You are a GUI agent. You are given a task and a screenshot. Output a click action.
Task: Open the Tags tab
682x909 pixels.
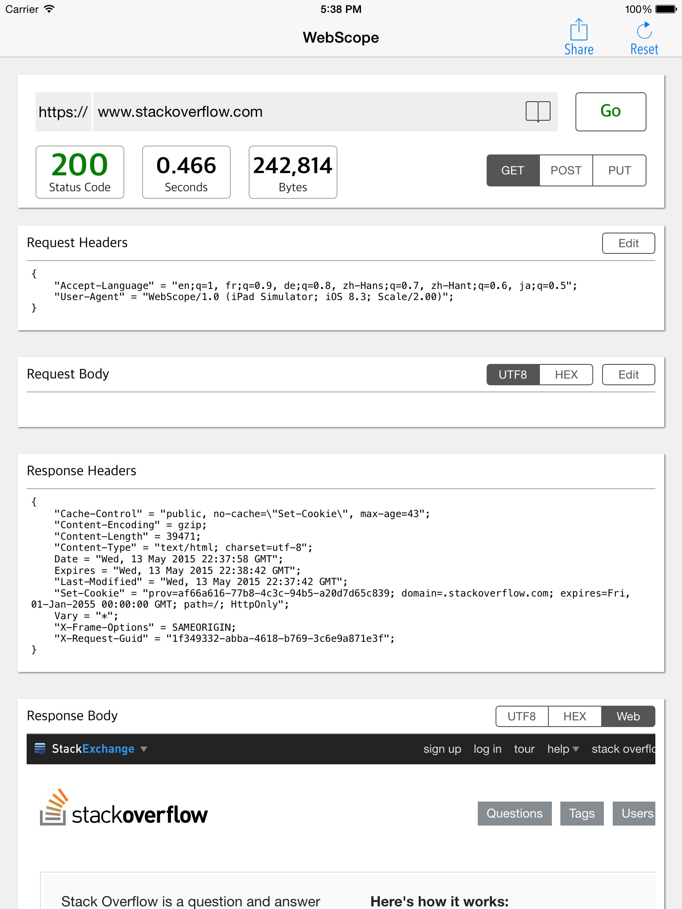[x=582, y=814]
